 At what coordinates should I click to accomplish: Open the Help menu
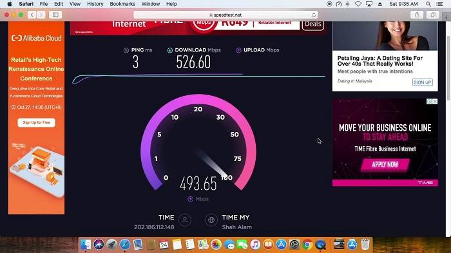click(171, 4)
